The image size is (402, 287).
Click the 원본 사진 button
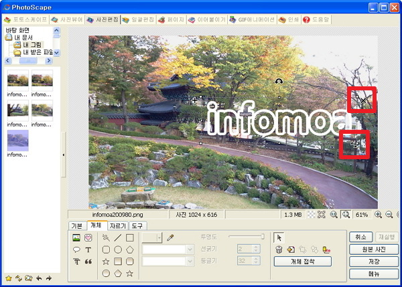(x=374, y=249)
